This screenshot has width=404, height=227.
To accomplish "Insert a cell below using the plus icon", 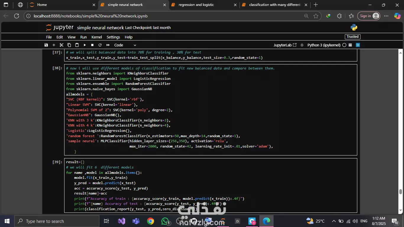I will 54,45.
